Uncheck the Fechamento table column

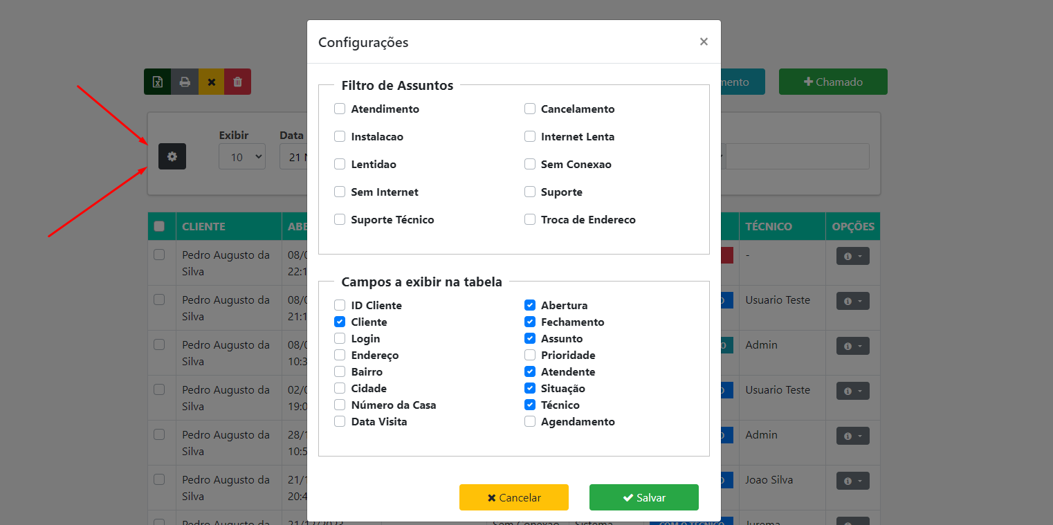529,322
